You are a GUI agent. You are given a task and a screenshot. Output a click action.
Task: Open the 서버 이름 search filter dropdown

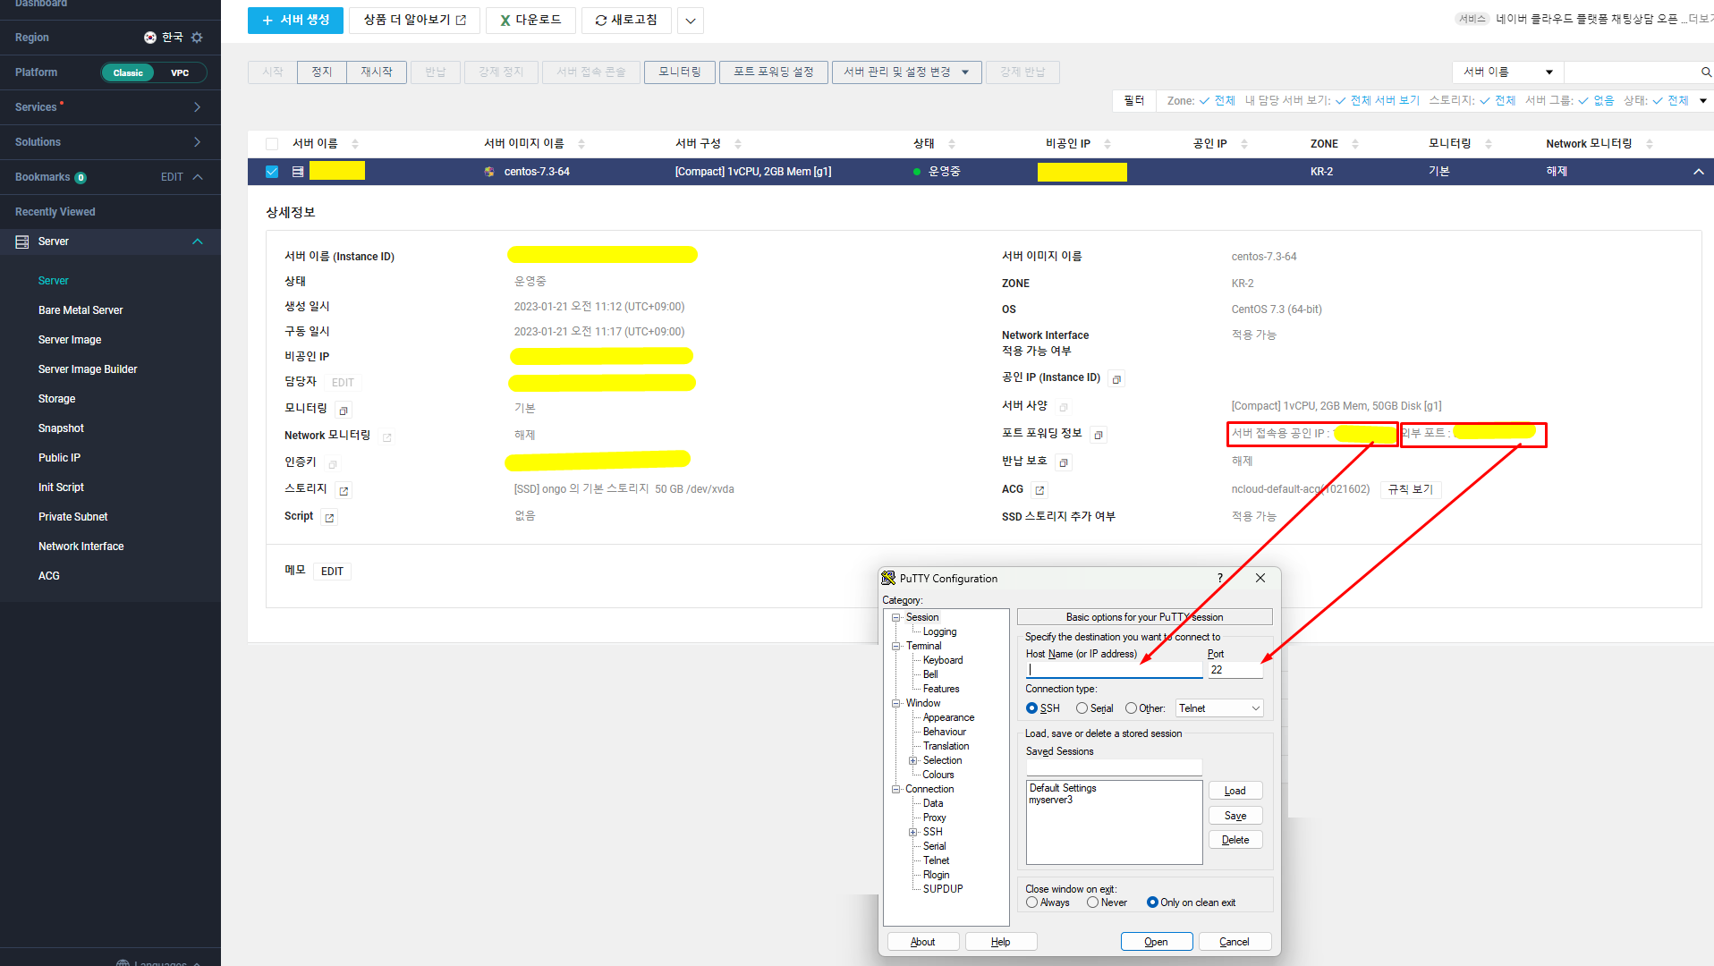coord(1508,72)
